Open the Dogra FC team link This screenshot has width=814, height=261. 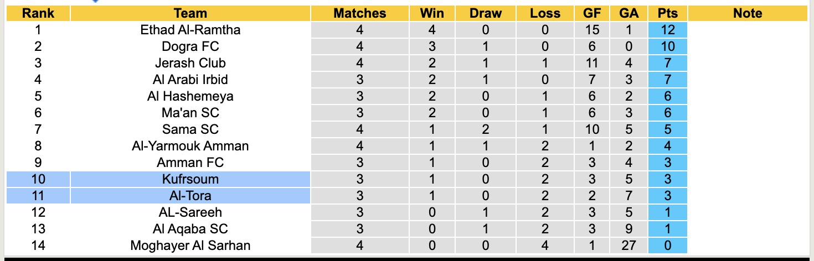[x=190, y=46]
